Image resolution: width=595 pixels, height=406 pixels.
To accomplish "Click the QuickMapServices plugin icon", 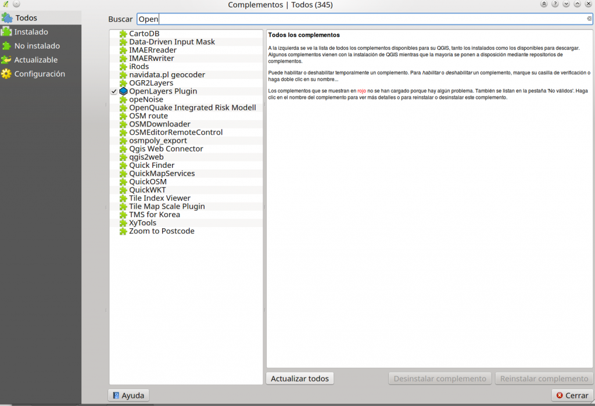I will [123, 174].
